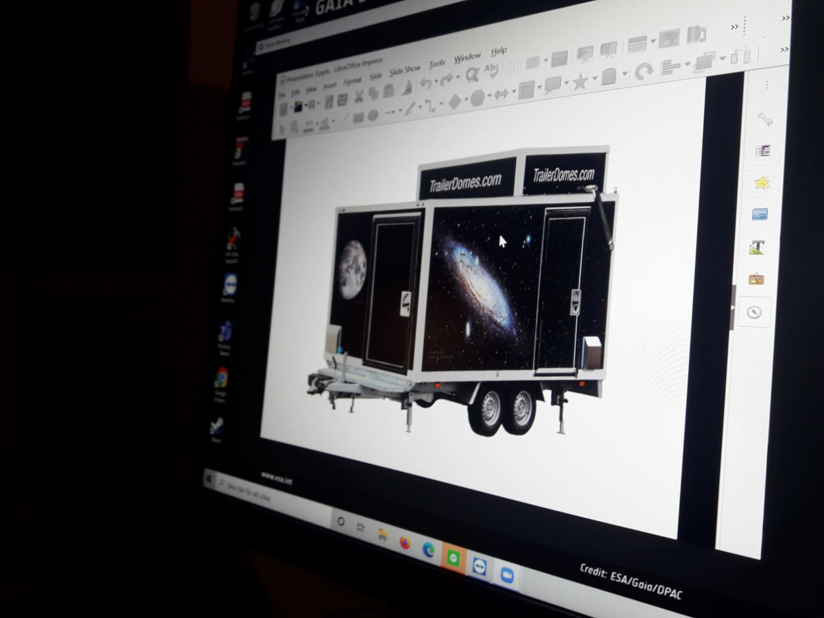824x618 pixels.
Task: Expand the Block Arrows dropdown arrow
Action: click(513, 92)
